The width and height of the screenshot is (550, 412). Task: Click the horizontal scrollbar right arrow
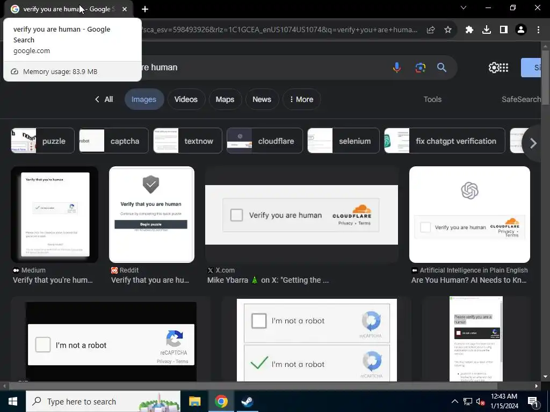coord(537,386)
